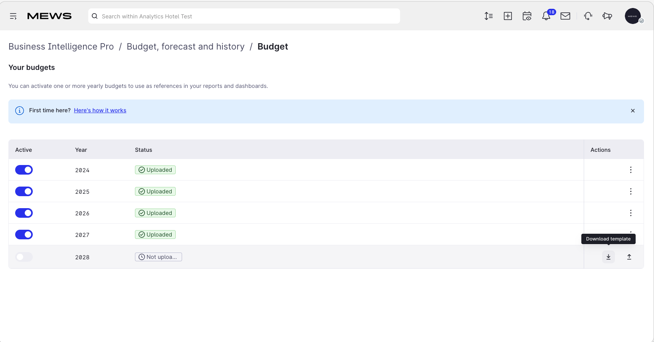This screenshot has width=654, height=342.
Task: Click the search magnifier icon
Action: pos(95,16)
